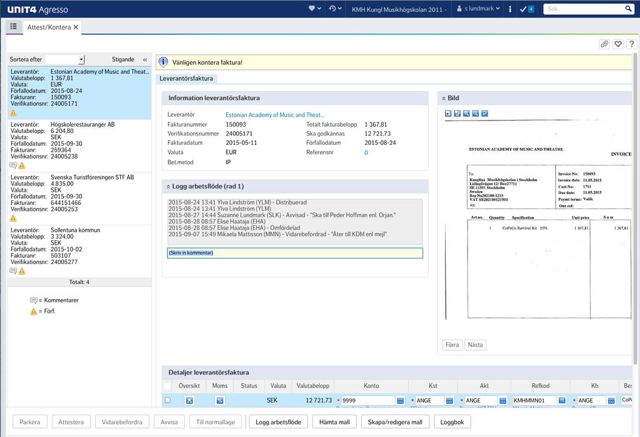Click the second image viewer toolbar icon
Image resolution: width=640 pixels, height=437 pixels.
click(x=457, y=114)
